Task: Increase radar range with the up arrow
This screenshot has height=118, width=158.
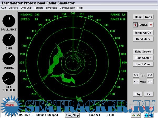Action: (x=151, y=25)
